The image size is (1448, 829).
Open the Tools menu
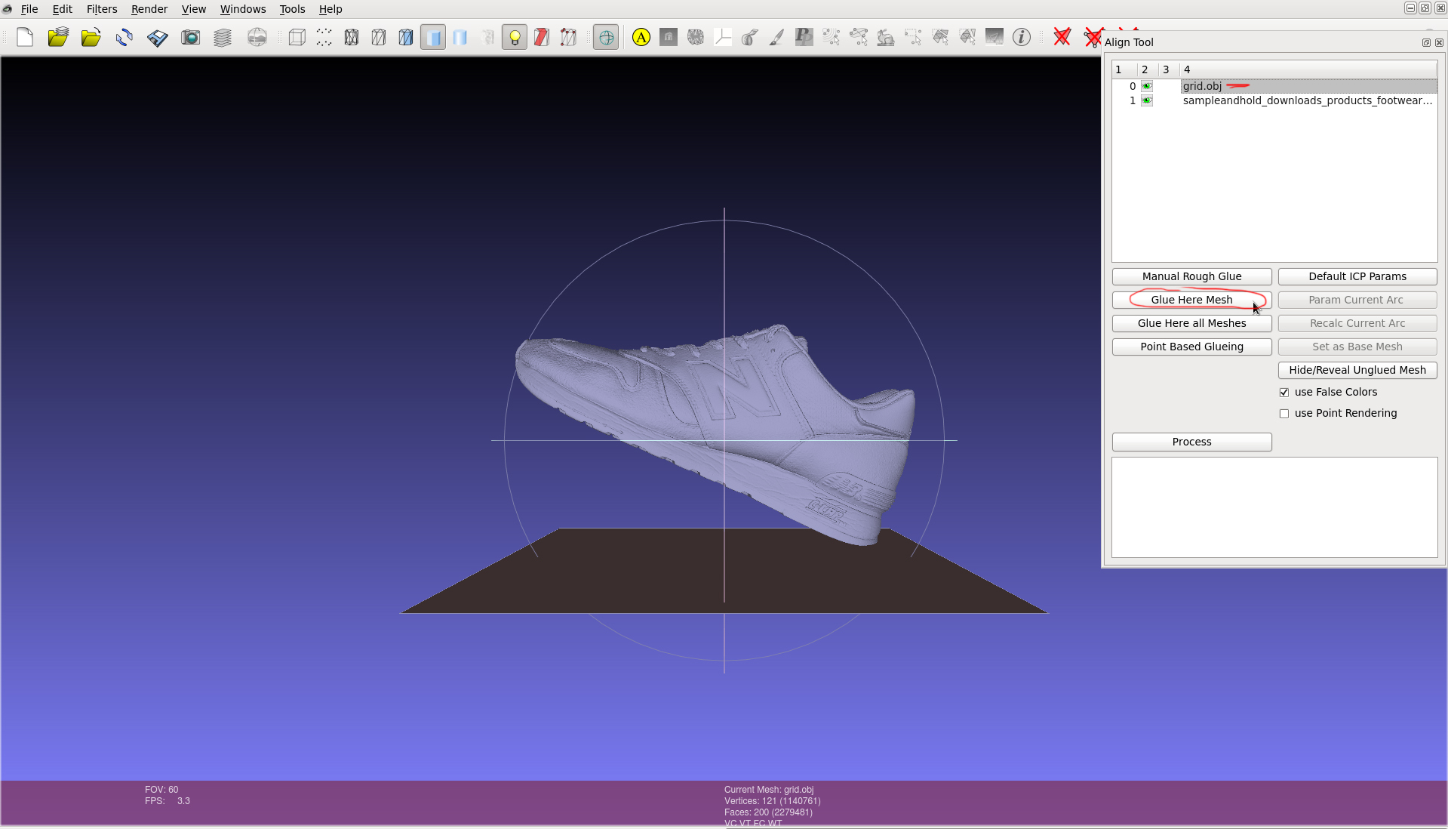(292, 9)
